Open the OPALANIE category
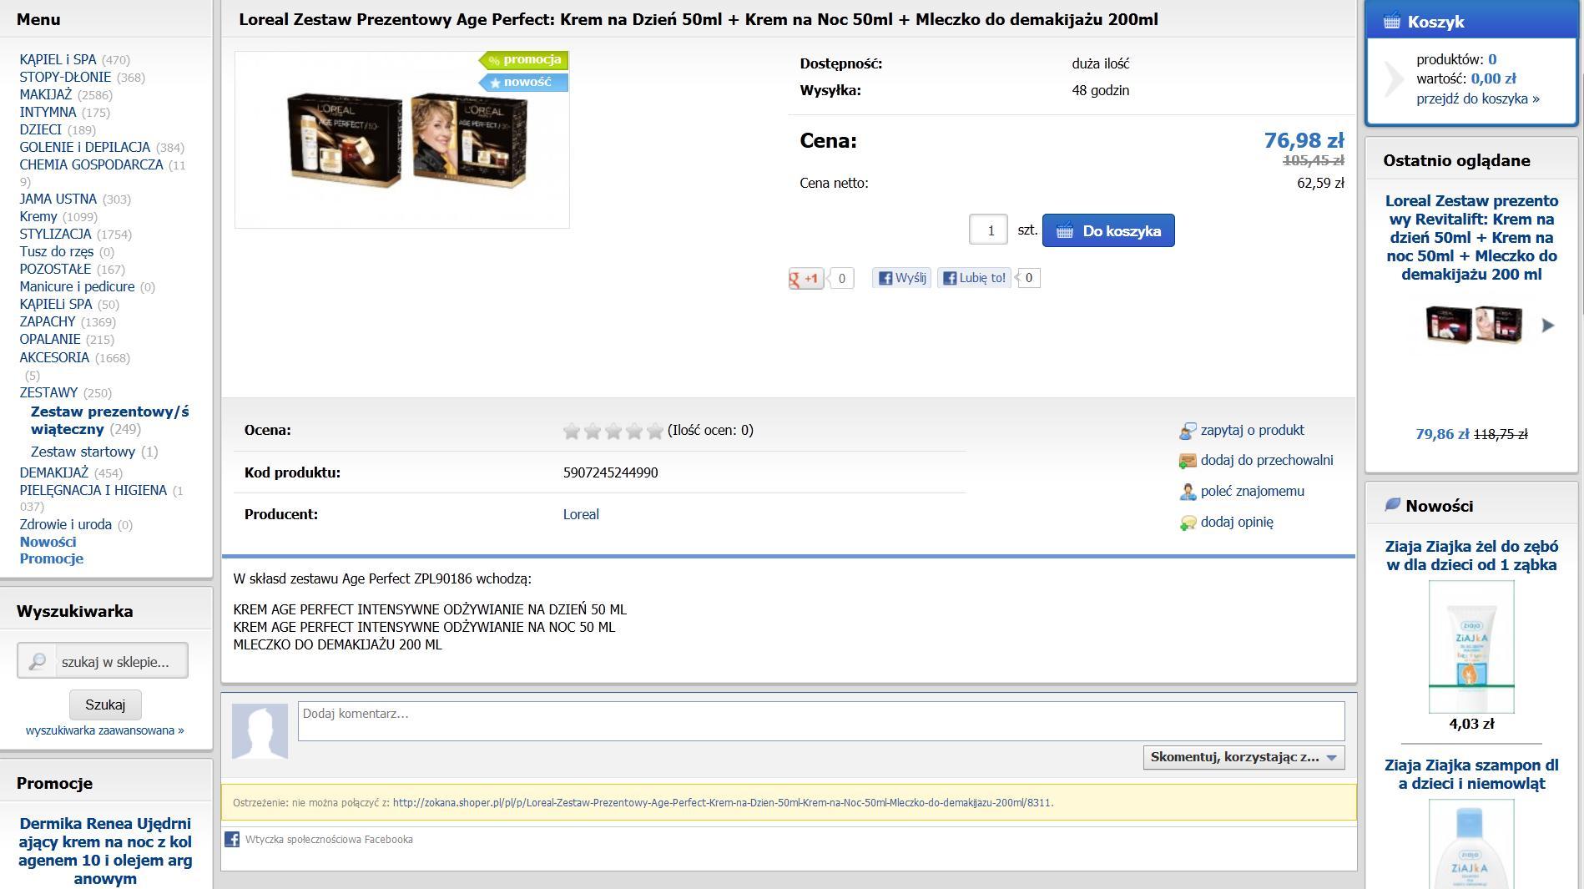The height and width of the screenshot is (889, 1584). click(x=50, y=339)
